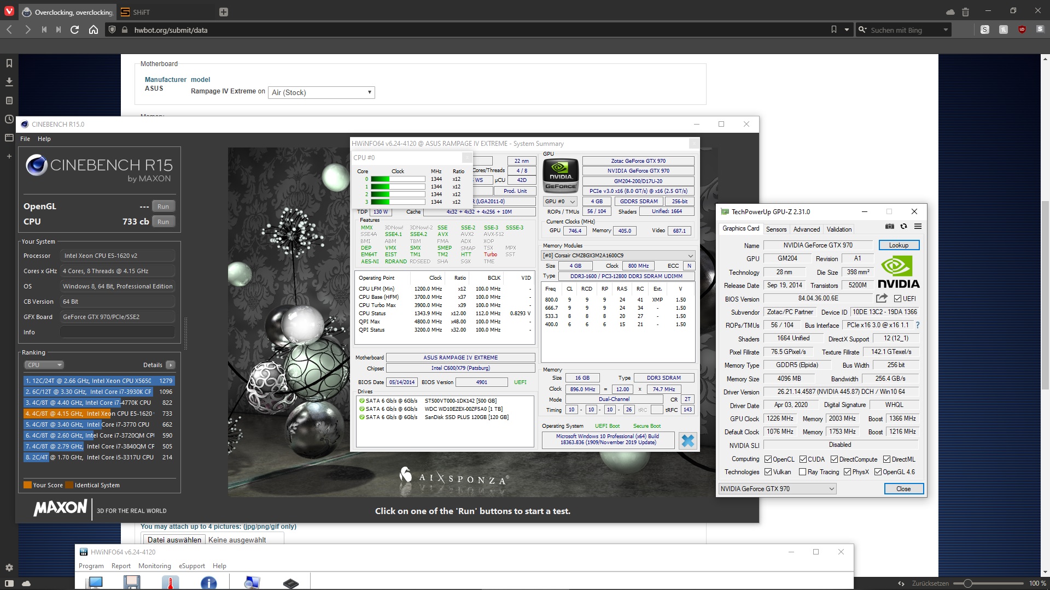This screenshot has width=1050, height=590.
Task: Open the closed tabs trash can
Action: (966, 11)
